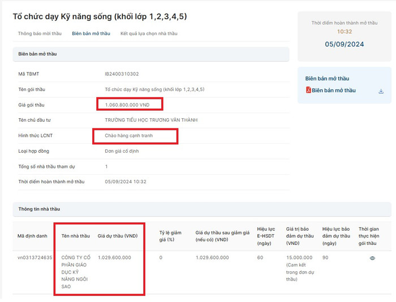Click TRƯỜNG TIỂU HỌC TRƯƠNG VĂN THÀNH investor name
The height and width of the screenshot is (302, 396).
pyautogui.click(x=151, y=120)
